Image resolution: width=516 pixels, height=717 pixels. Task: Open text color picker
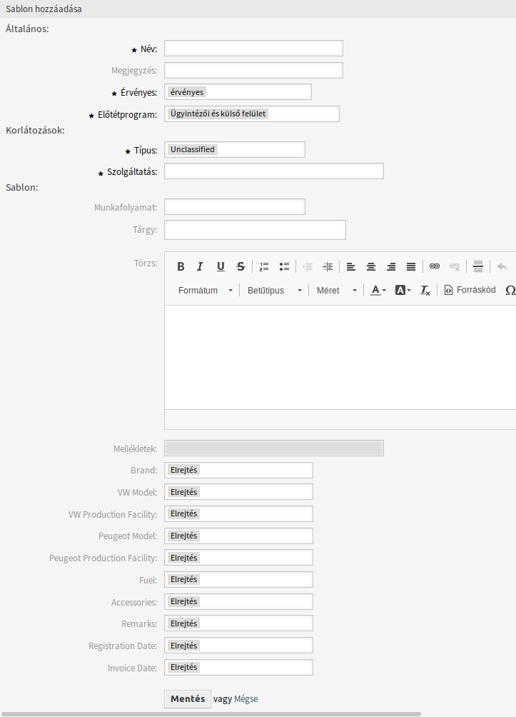[378, 291]
